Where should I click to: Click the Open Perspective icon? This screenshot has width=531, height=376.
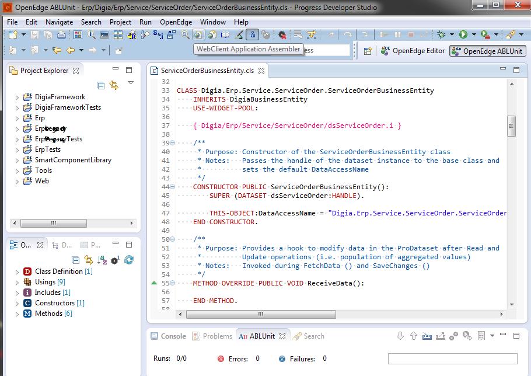click(368, 51)
